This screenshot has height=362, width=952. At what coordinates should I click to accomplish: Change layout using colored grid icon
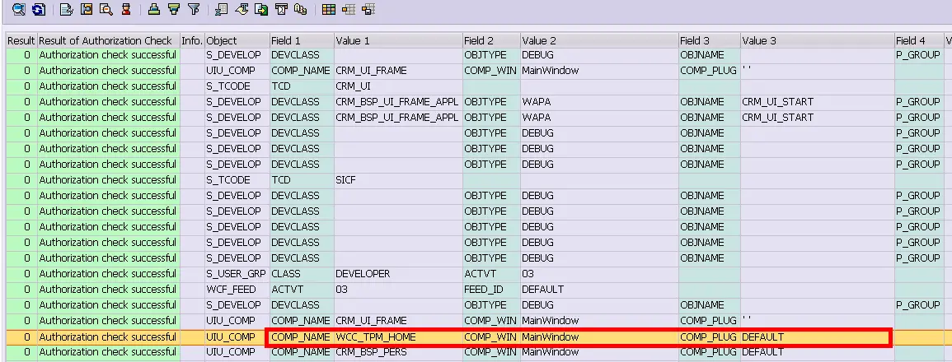click(x=329, y=9)
